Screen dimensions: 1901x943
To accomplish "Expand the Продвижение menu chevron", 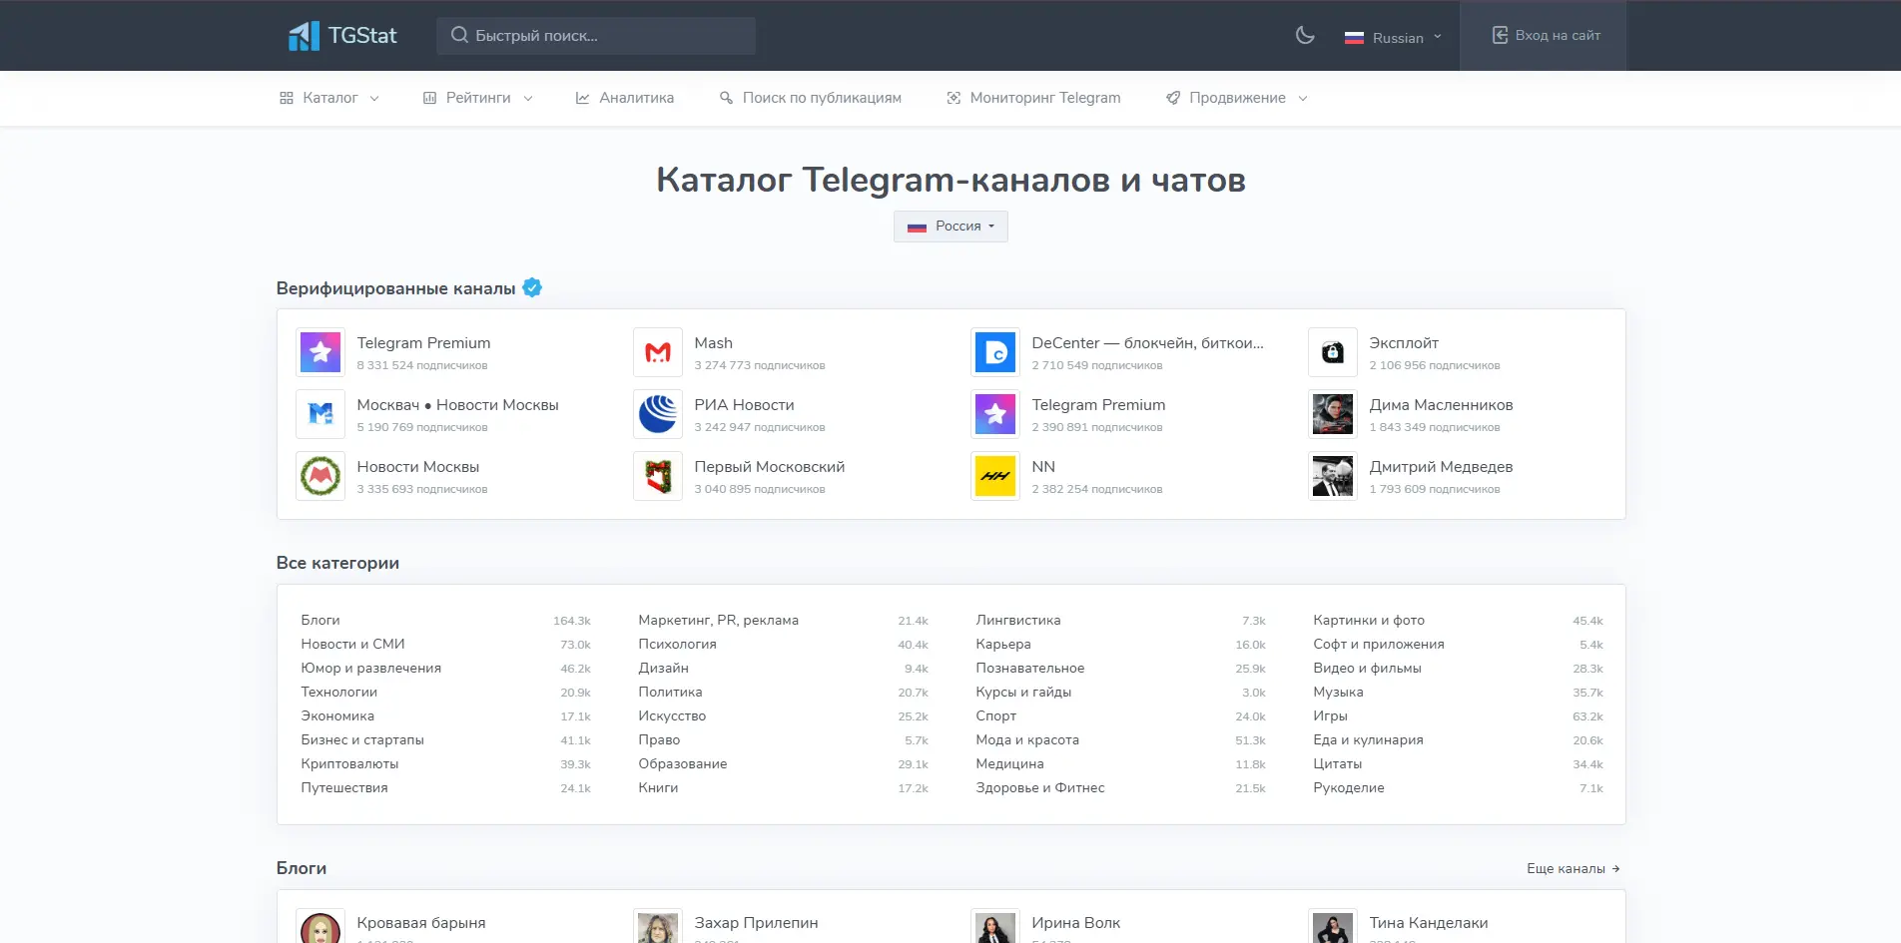I will [1303, 99].
